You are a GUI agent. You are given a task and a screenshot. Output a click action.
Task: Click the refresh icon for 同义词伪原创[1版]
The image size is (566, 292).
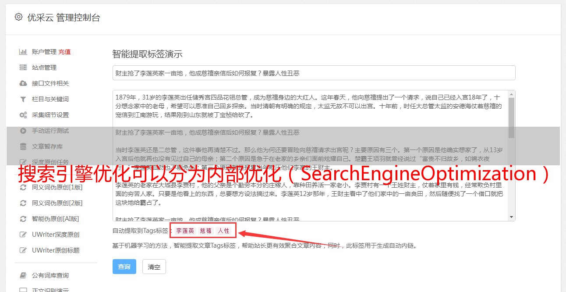point(23,187)
